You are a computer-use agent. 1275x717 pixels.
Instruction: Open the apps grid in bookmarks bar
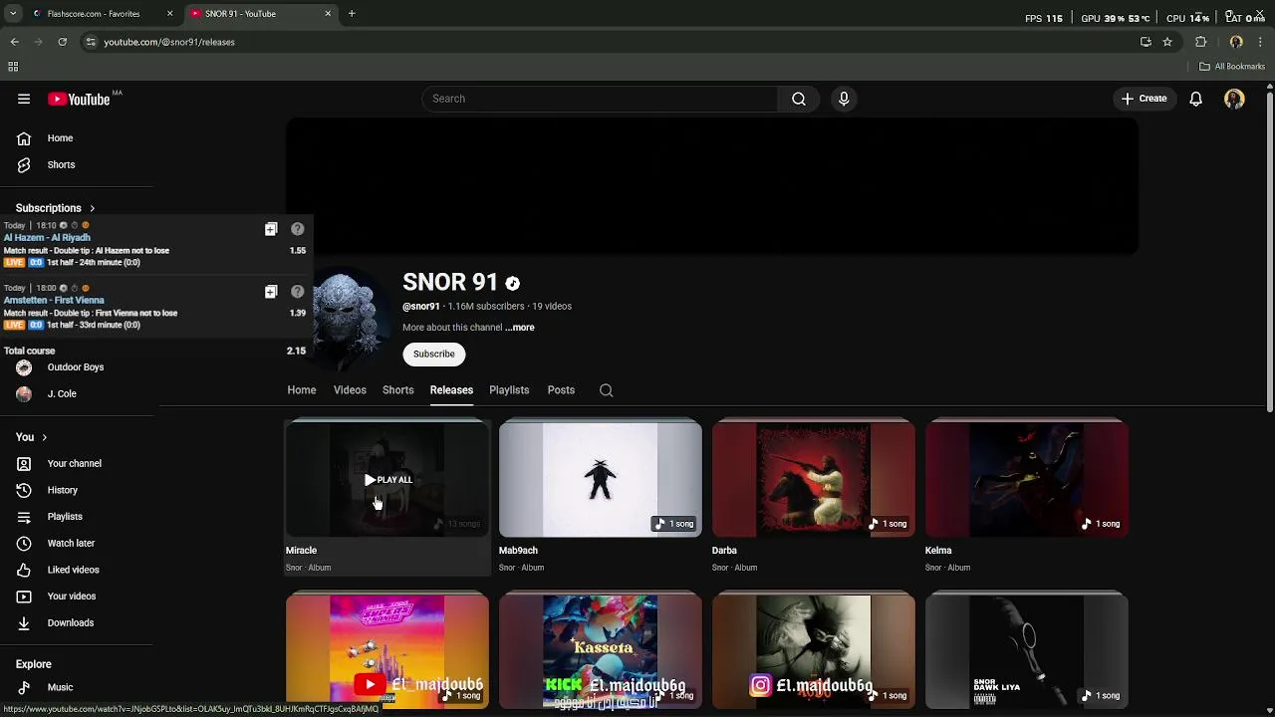(x=13, y=67)
